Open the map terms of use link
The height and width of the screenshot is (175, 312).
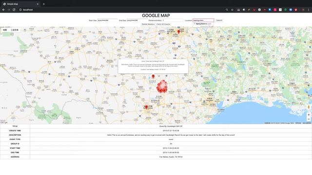298,123
